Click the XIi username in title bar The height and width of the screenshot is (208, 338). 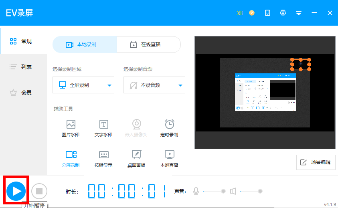(x=240, y=13)
